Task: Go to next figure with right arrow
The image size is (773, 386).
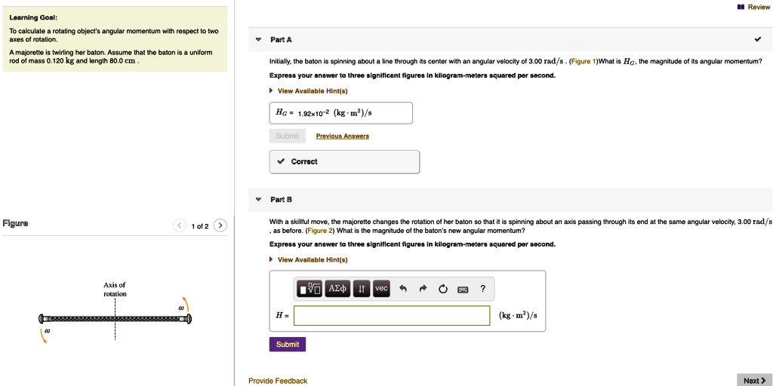Action: coord(220,225)
